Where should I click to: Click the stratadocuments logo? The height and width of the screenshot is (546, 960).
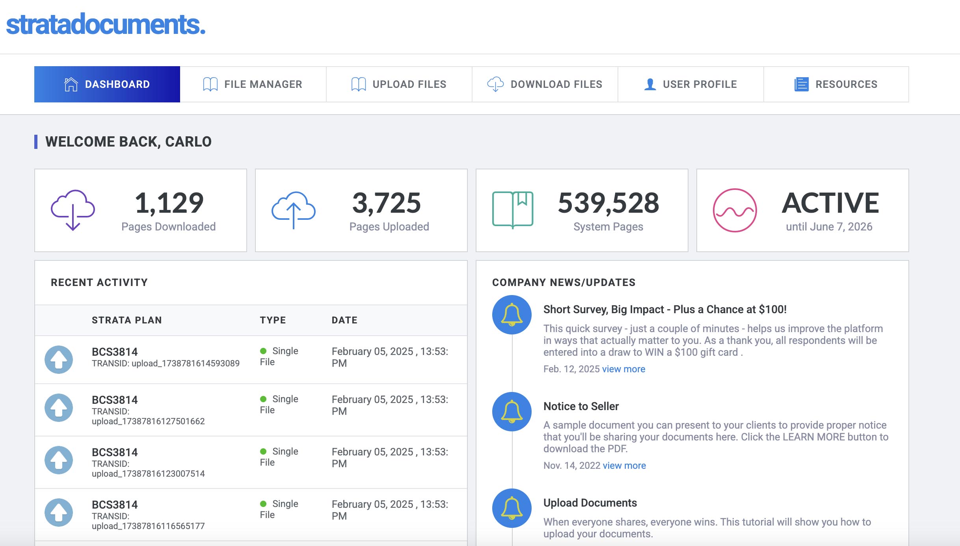point(106,24)
